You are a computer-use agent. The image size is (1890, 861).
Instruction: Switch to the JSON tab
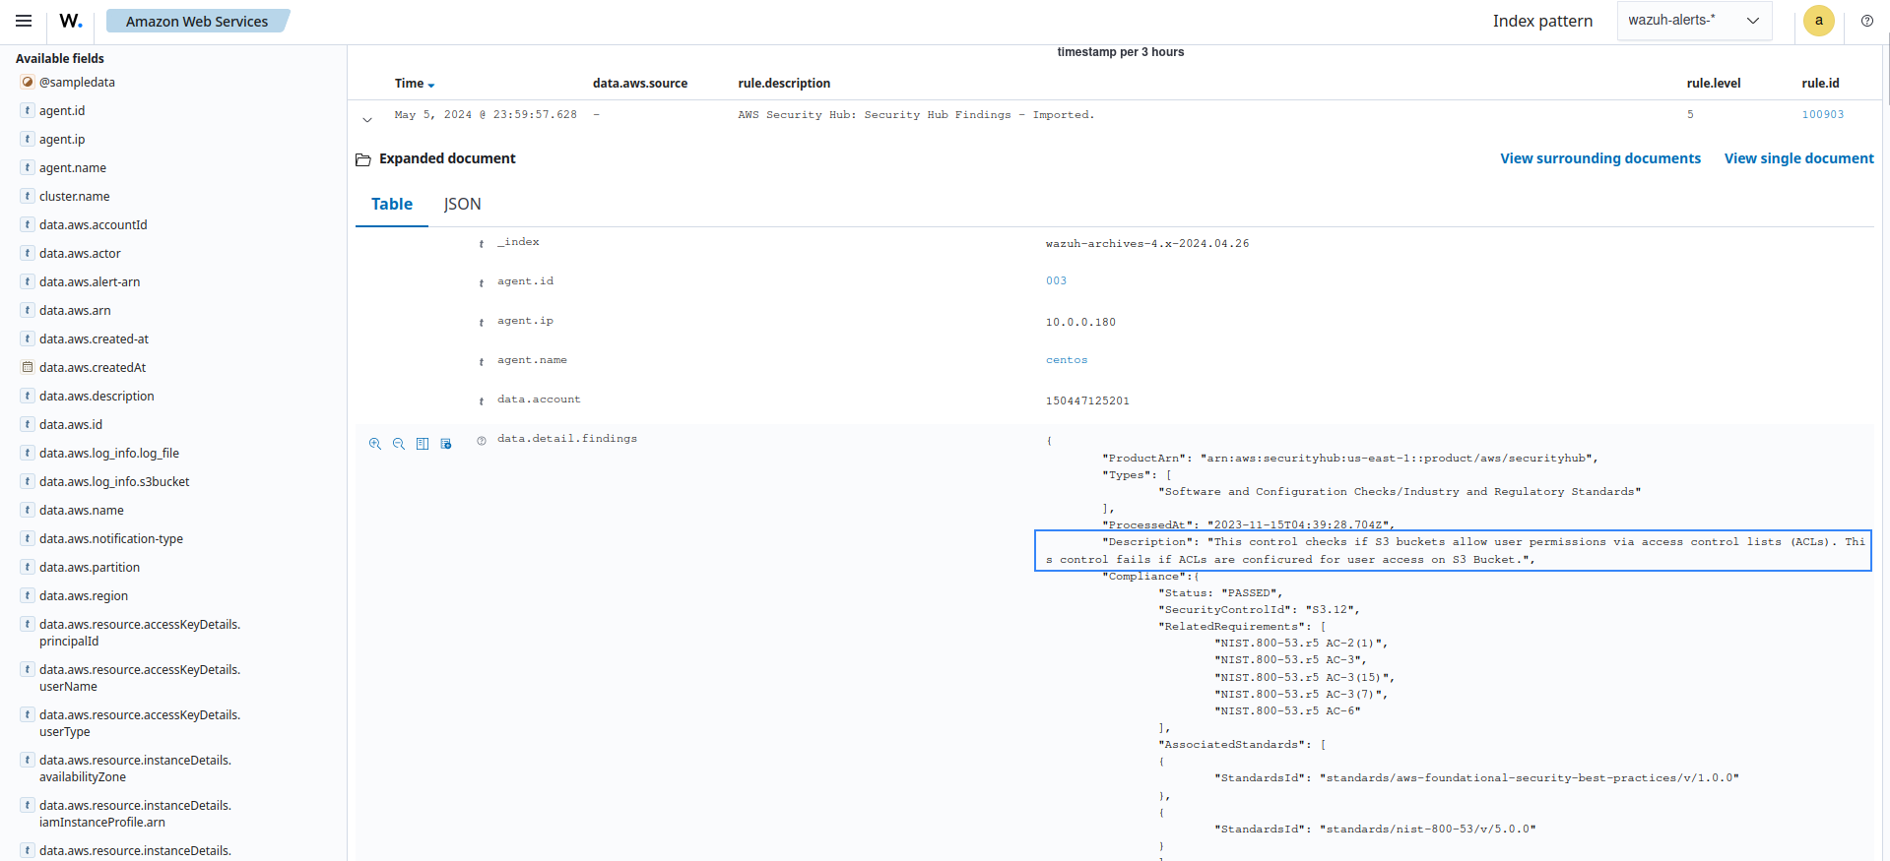tap(462, 204)
